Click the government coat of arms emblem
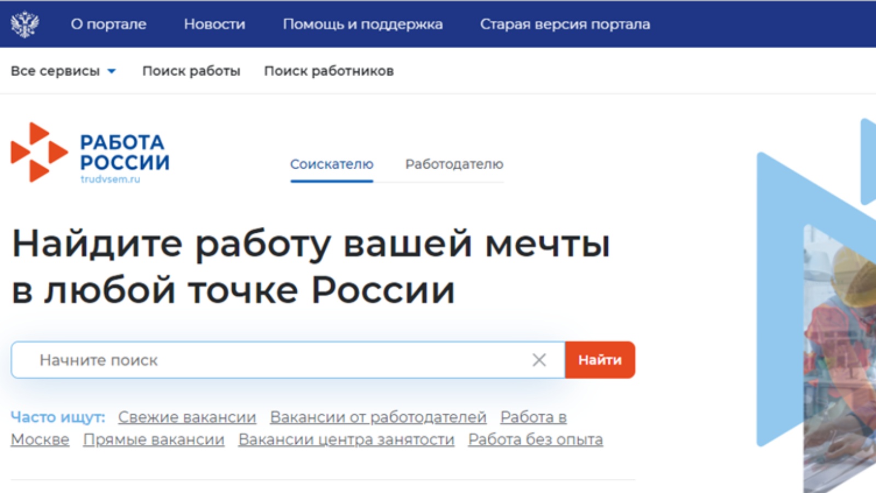This screenshot has height=493, width=876. [25, 24]
